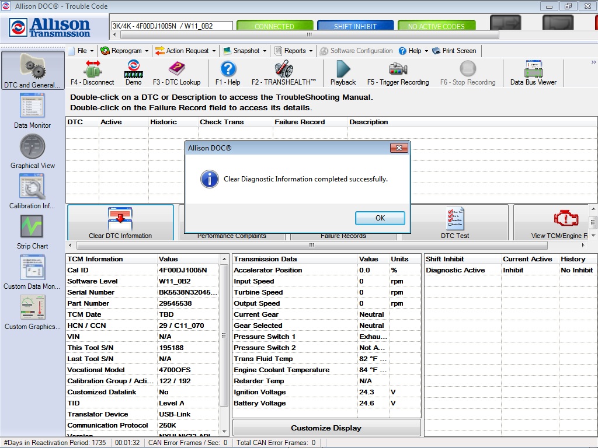This screenshot has width=598, height=448.
Task: Open the DTC Test checklist
Action: click(455, 222)
